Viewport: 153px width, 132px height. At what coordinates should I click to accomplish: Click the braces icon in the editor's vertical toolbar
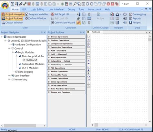88,76
